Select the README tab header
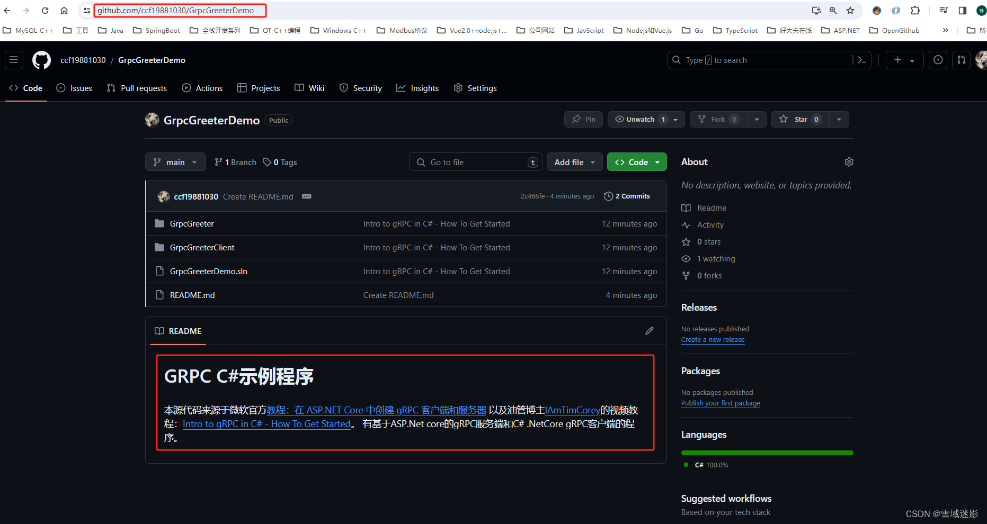 point(178,331)
